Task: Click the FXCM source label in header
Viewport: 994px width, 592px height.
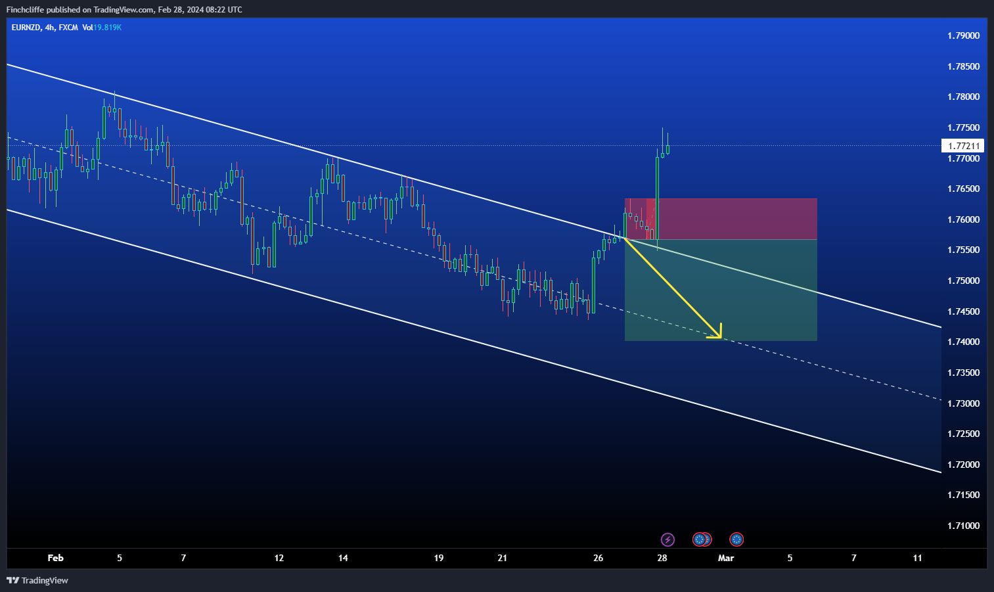Action: (x=68, y=28)
